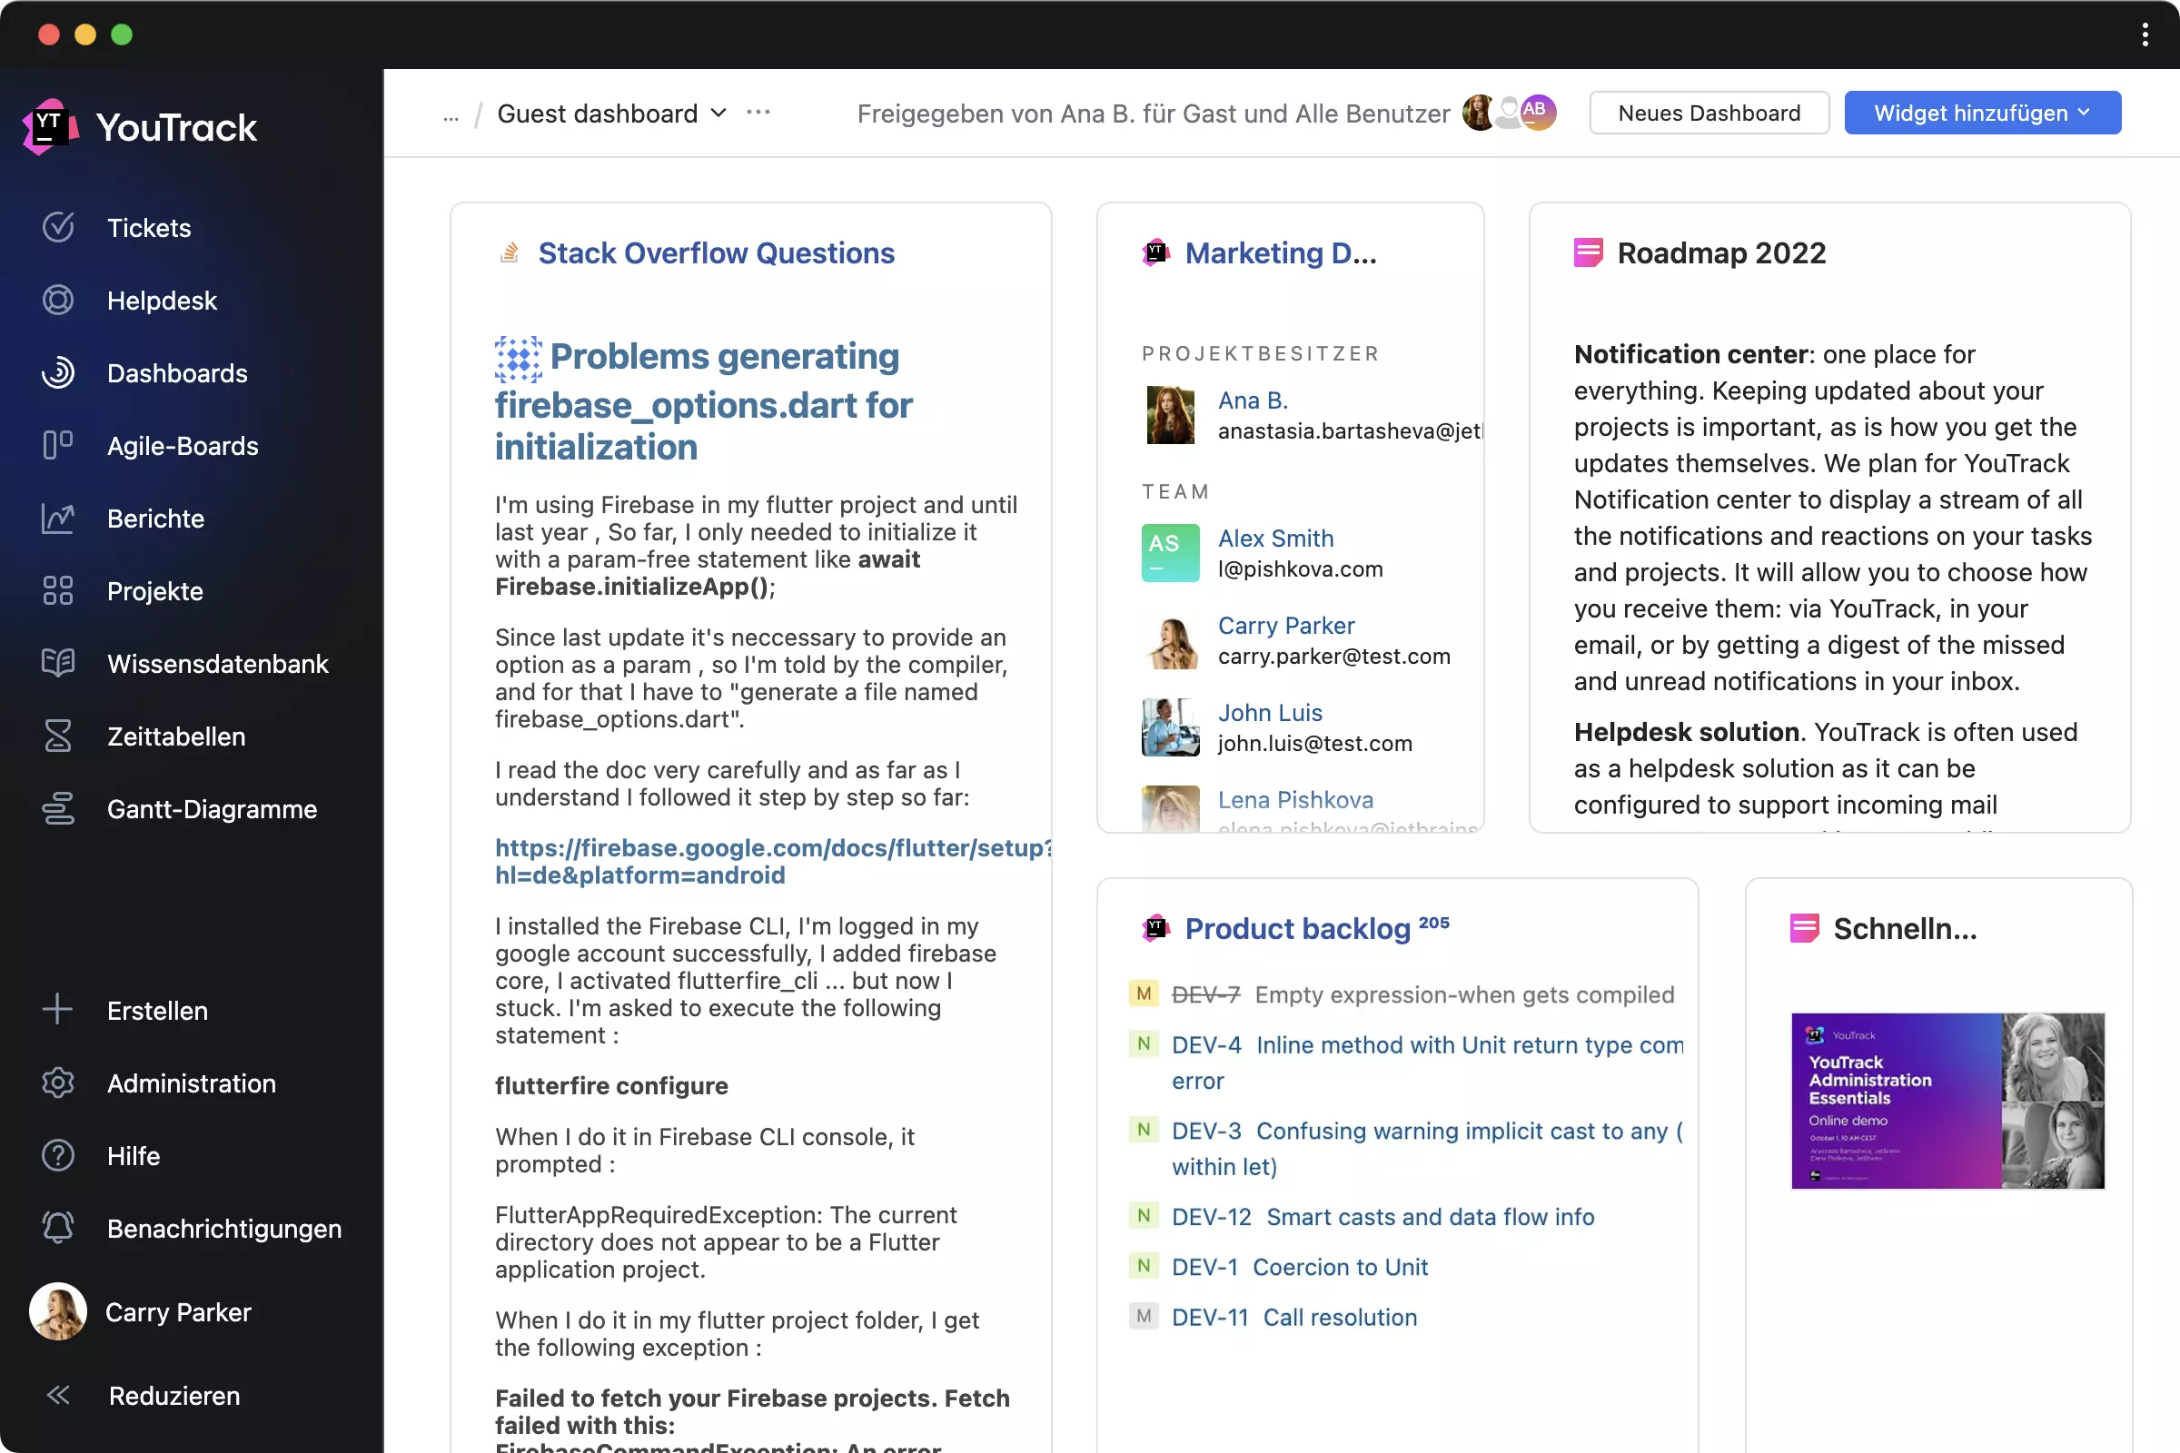The width and height of the screenshot is (2180, 1453).
Task: Open Carry Parker user profile
Action: pyautogui.click(x=177, y=1312)
